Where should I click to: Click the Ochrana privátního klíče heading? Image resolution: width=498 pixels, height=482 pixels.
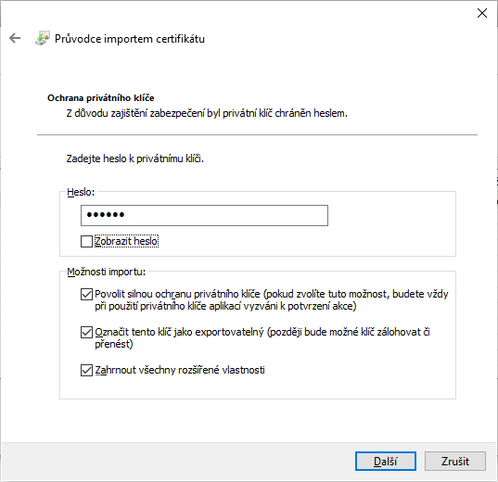click(x=101, y=98)
